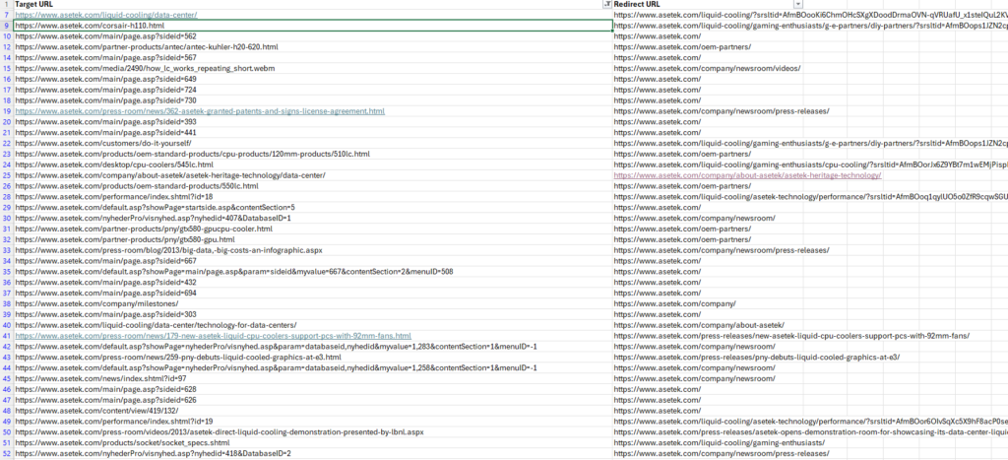
Task: Select the company/milestones/ target cell
Action: [312, 303]
